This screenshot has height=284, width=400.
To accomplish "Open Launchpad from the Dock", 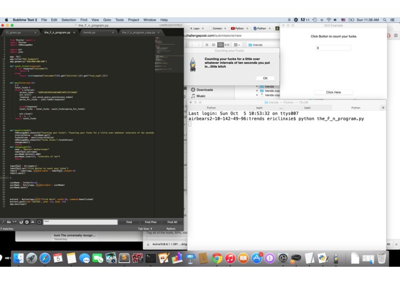I will (32, 258).
